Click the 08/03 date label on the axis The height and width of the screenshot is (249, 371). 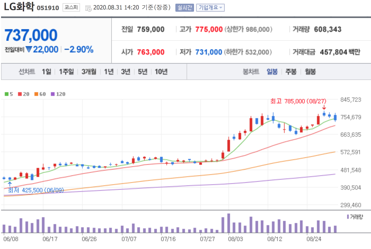click(x=236, y=239)
